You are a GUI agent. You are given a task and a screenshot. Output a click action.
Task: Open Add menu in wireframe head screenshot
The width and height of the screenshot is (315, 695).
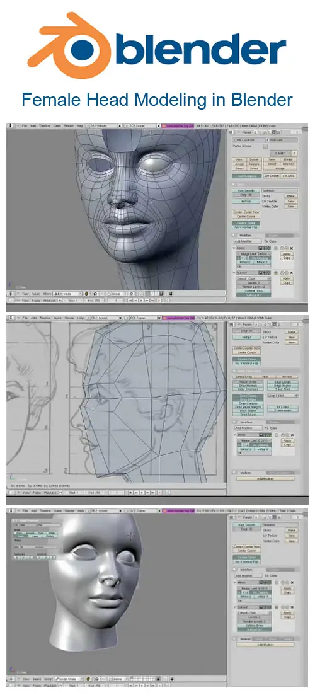point(32,126)
